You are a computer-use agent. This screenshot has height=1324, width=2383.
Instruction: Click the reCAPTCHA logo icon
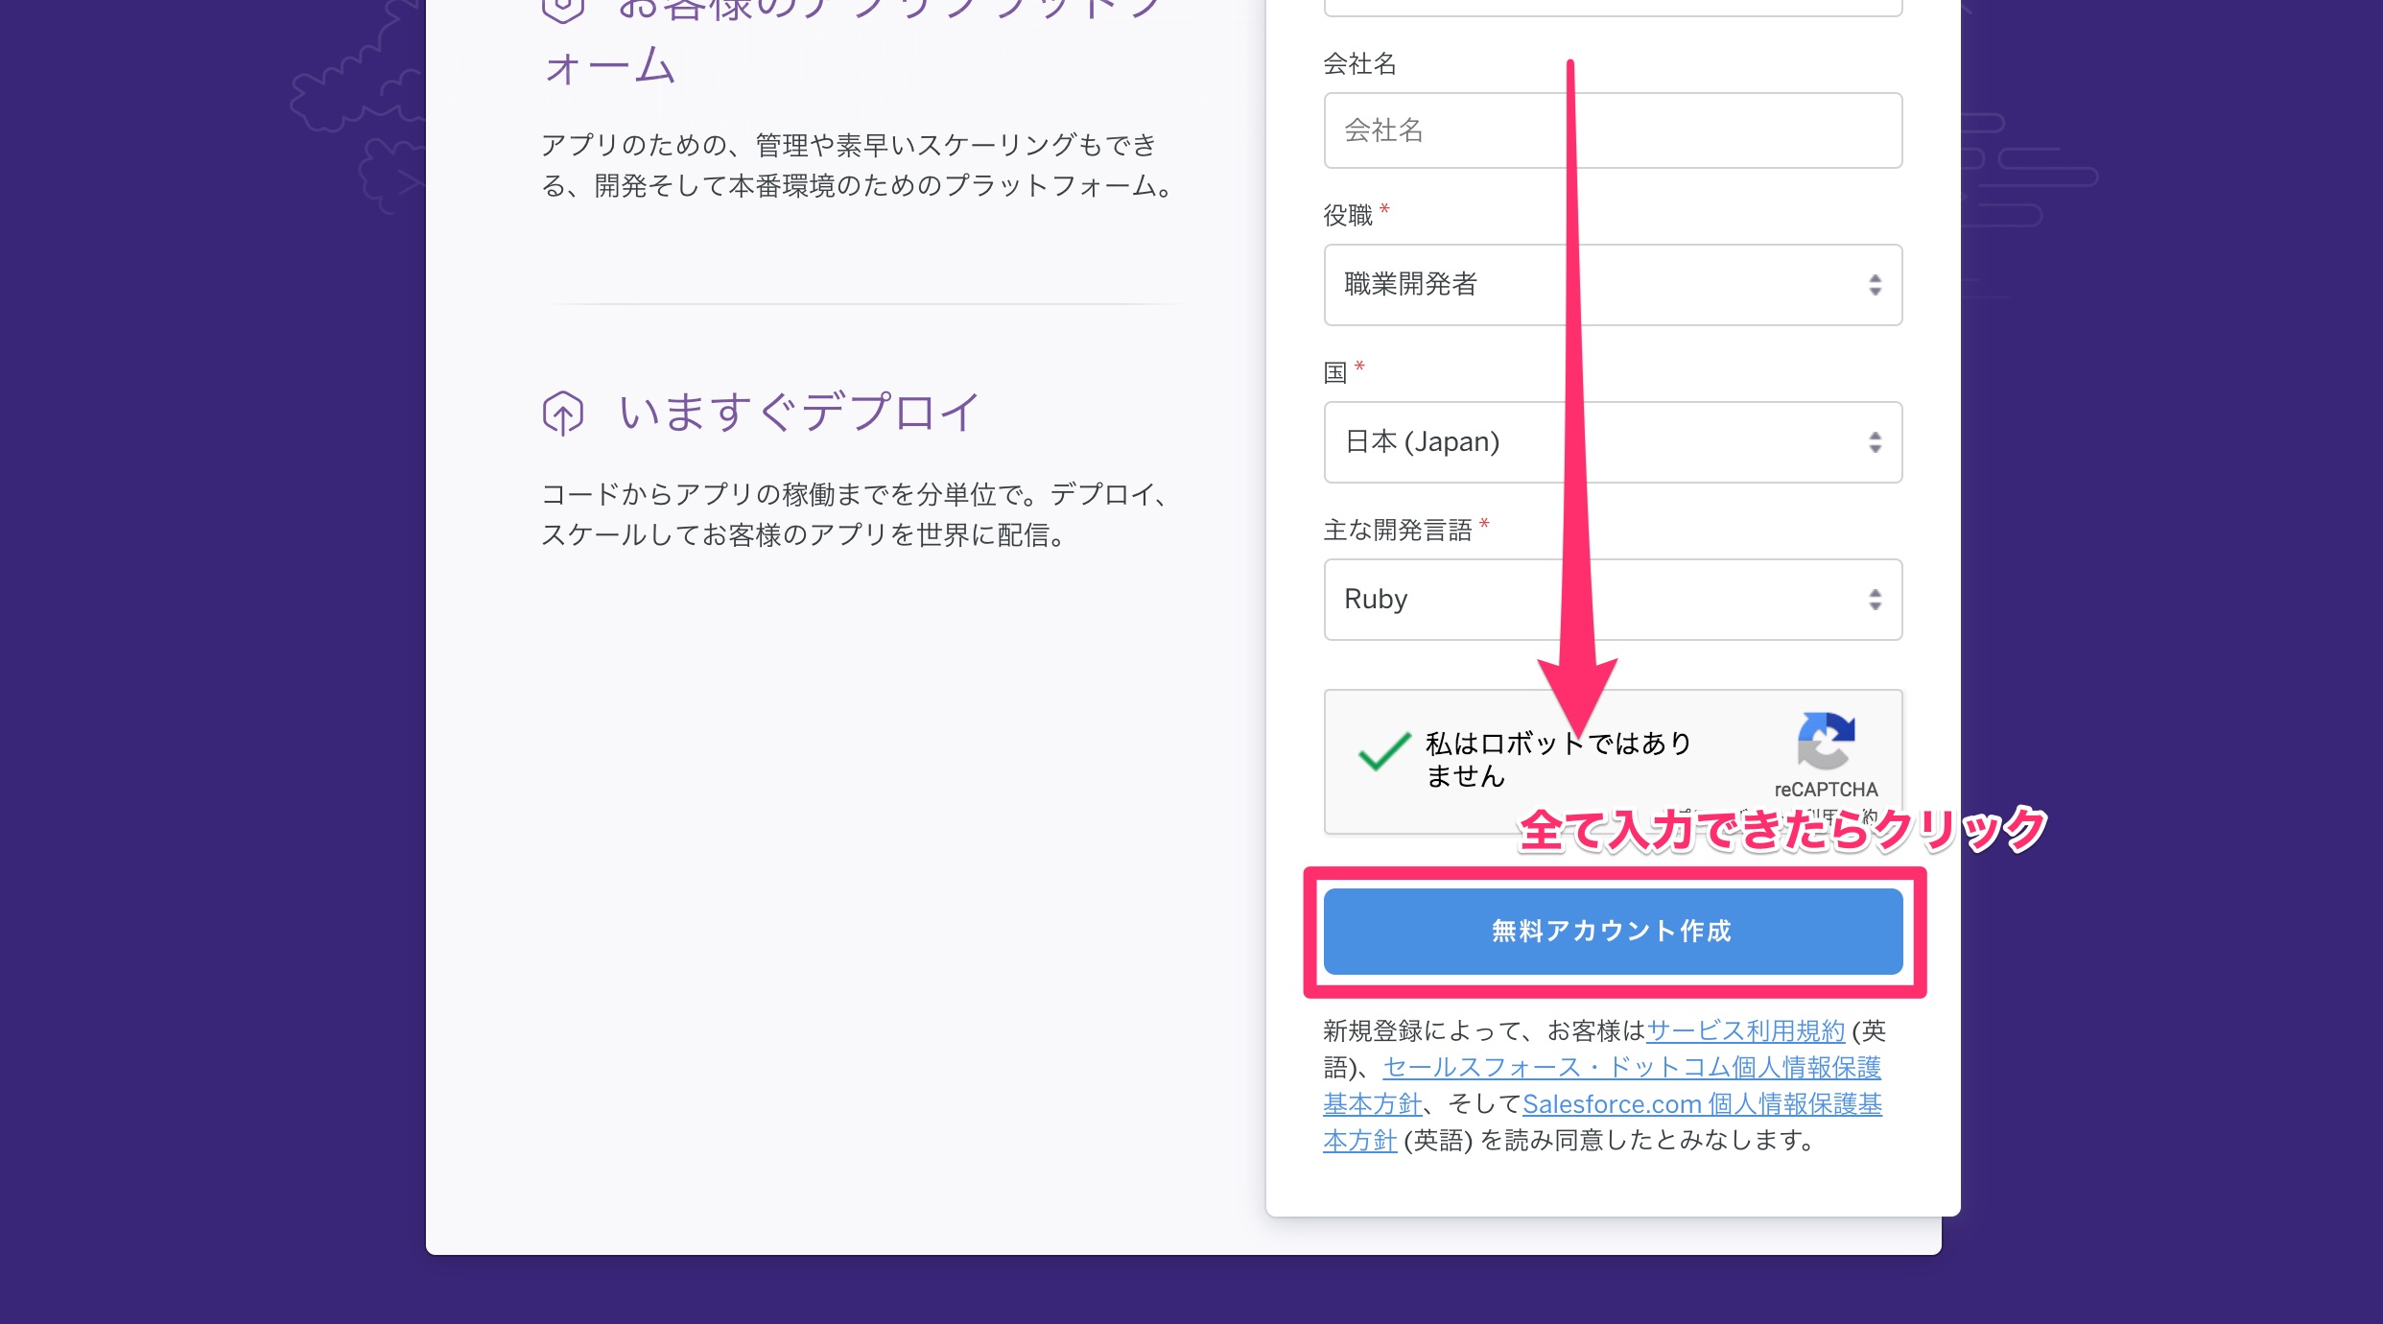1826,741
